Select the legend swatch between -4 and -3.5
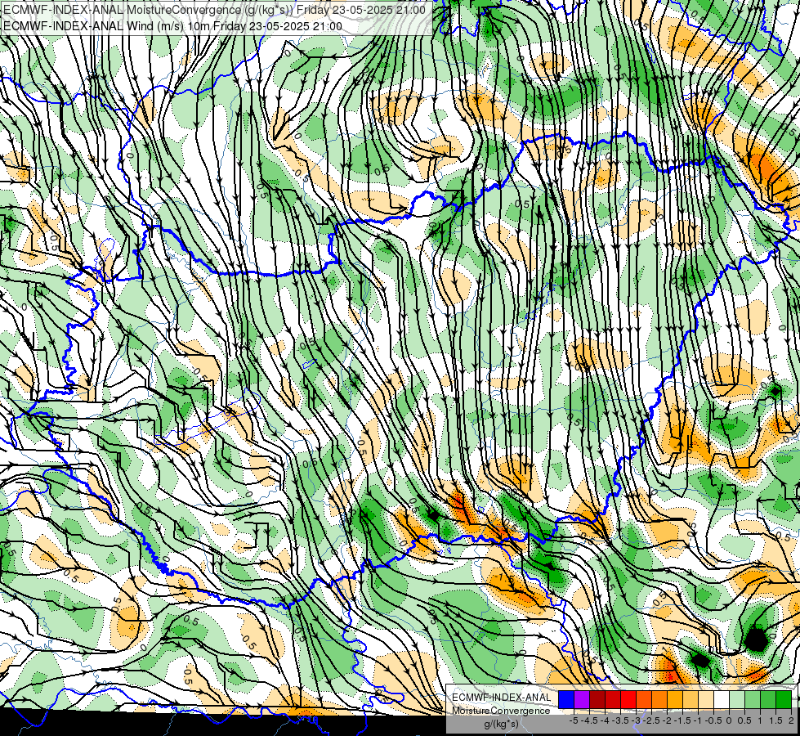The height and width of the screenshot is (736, 800). (613, 699)
